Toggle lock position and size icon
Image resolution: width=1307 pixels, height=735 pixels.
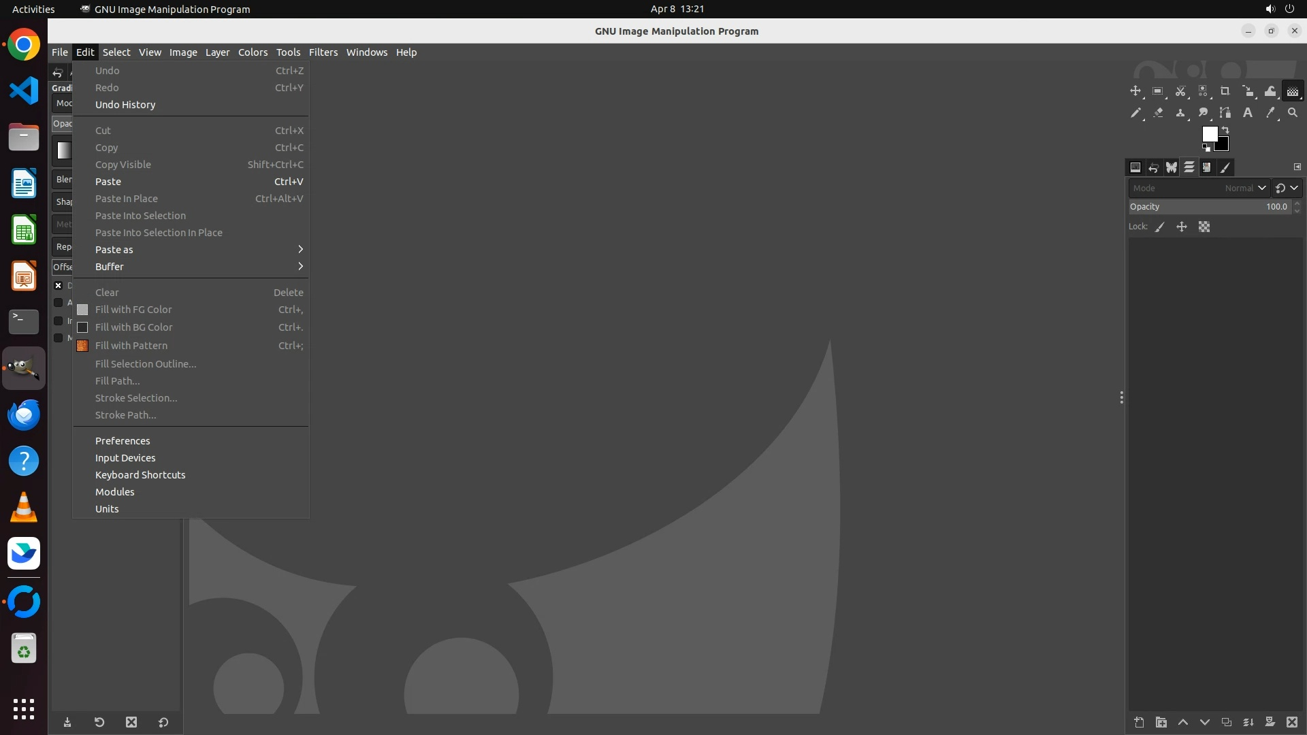tap(1182, 227)
